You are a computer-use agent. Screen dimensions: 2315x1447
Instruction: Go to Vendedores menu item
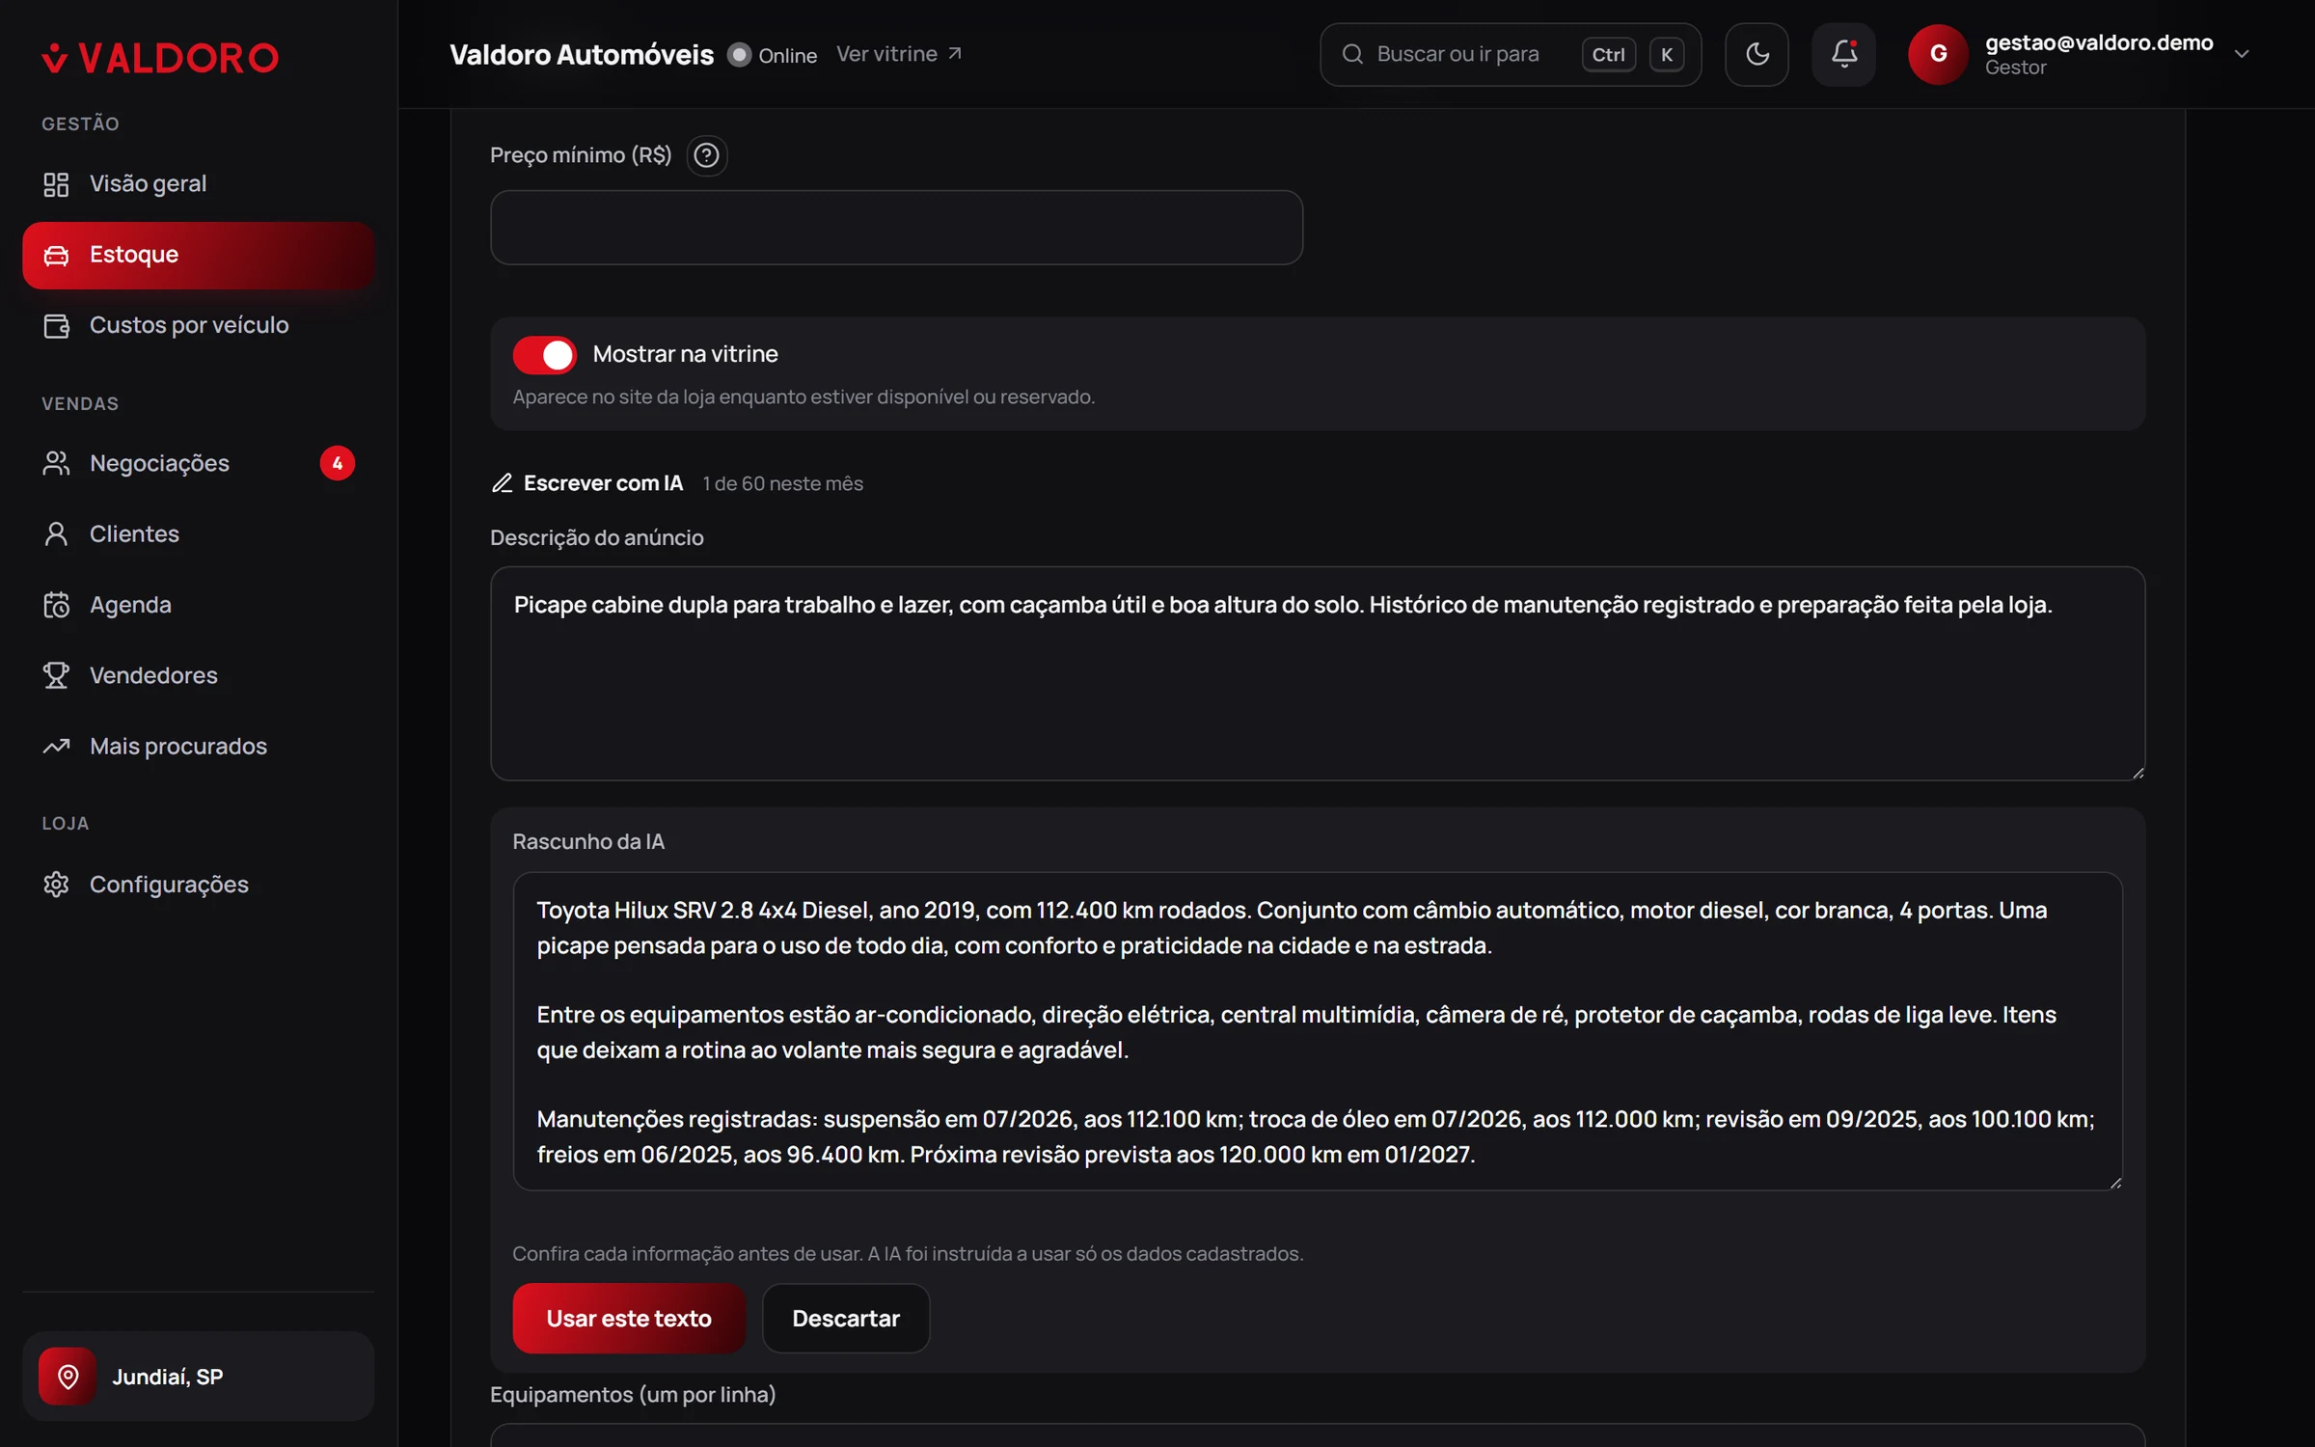click(x=198, y=675)
